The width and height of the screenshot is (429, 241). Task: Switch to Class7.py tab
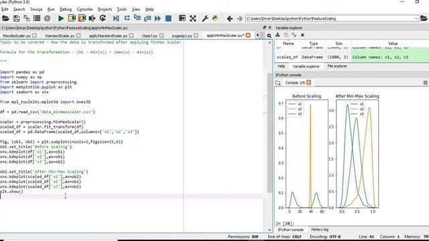[149, 35]
